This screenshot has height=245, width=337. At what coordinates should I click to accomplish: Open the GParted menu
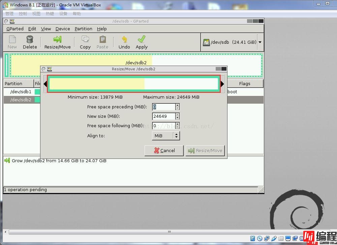coord(15,29)
